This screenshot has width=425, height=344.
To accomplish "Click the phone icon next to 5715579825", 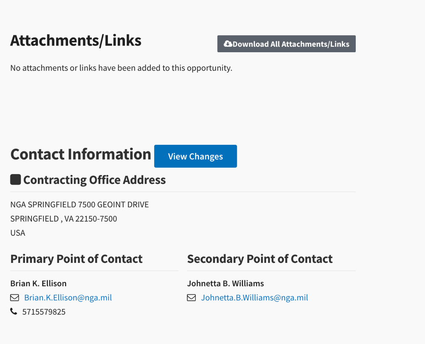I will click(14, 311).
